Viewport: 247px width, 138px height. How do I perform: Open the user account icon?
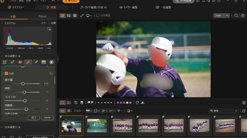point(198,1)
